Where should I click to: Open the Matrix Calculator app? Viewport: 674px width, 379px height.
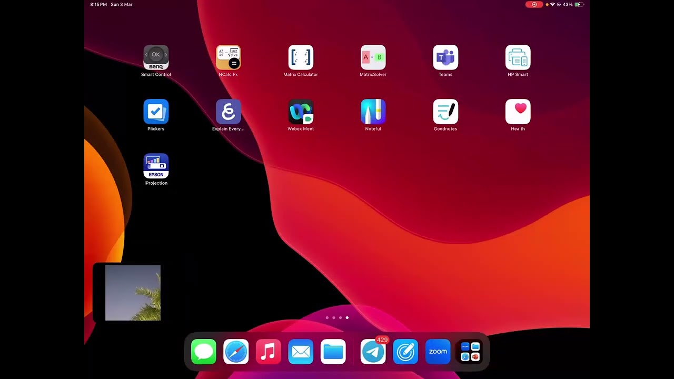tap(301, 57)
